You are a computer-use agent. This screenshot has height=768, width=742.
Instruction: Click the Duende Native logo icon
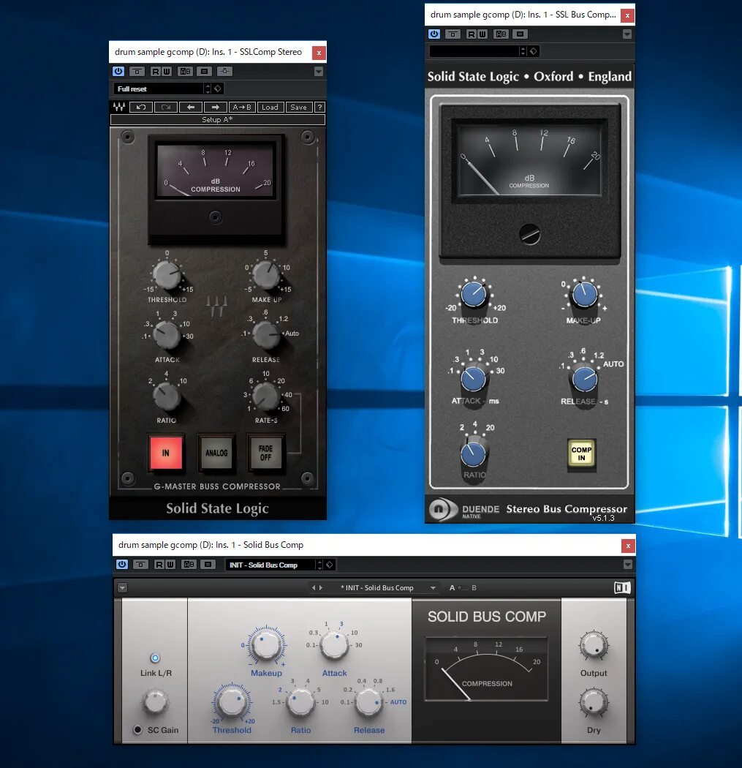[442, 509]
